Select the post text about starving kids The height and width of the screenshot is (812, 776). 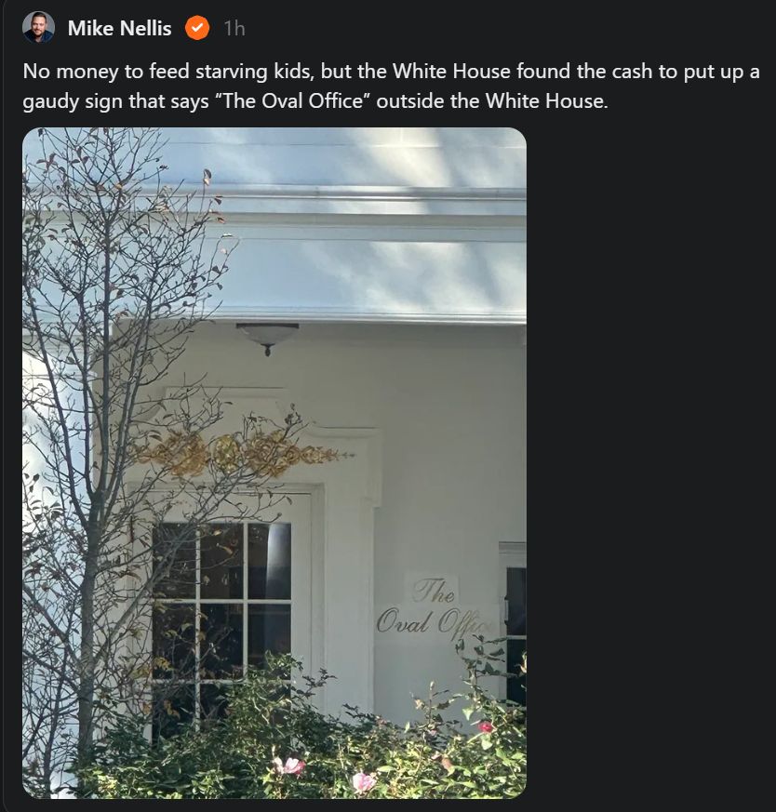(391, 86)
